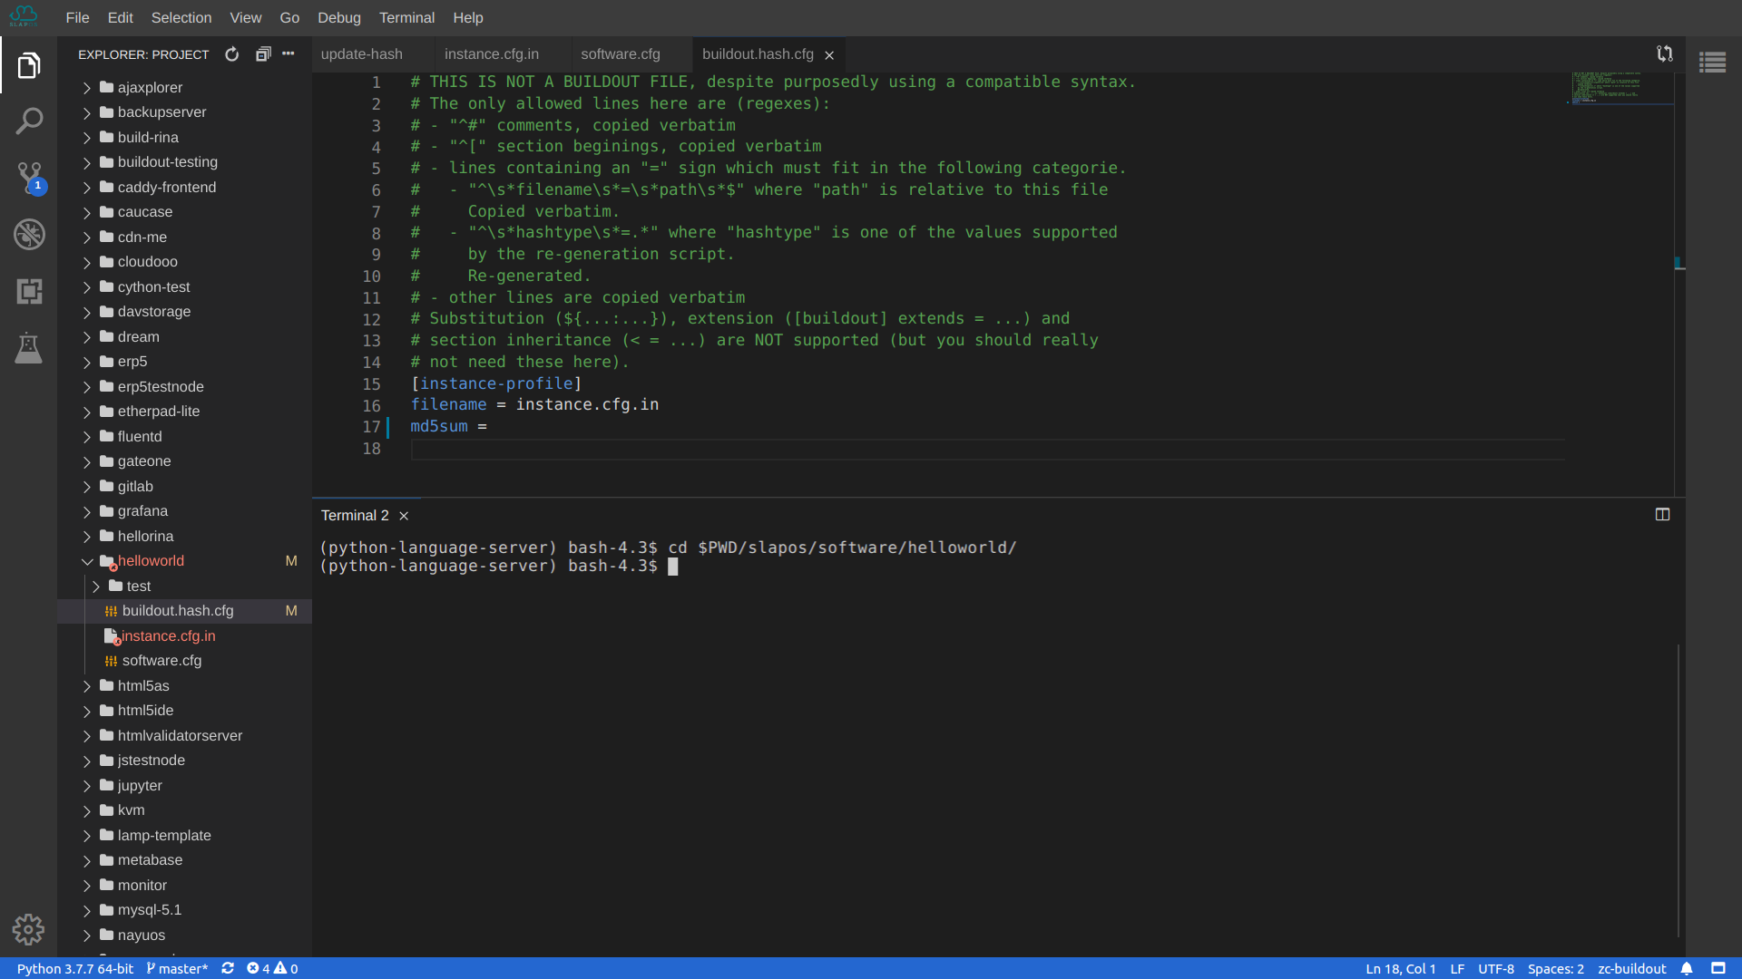Click the editor minimap preview

point(1622,88)
